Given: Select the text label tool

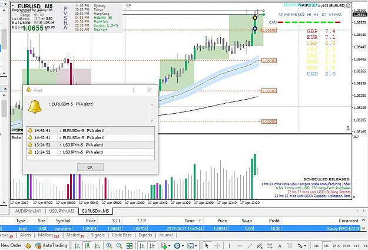Looking at the screenshot, I should click(x=290, y=246).
